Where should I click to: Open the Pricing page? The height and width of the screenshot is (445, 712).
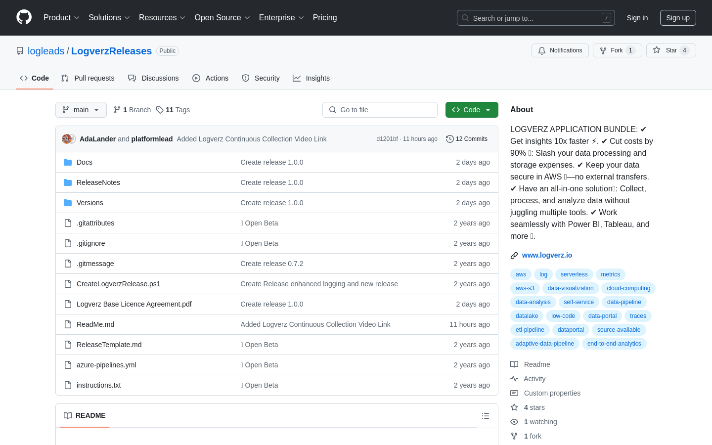click(x=325, y=18)
